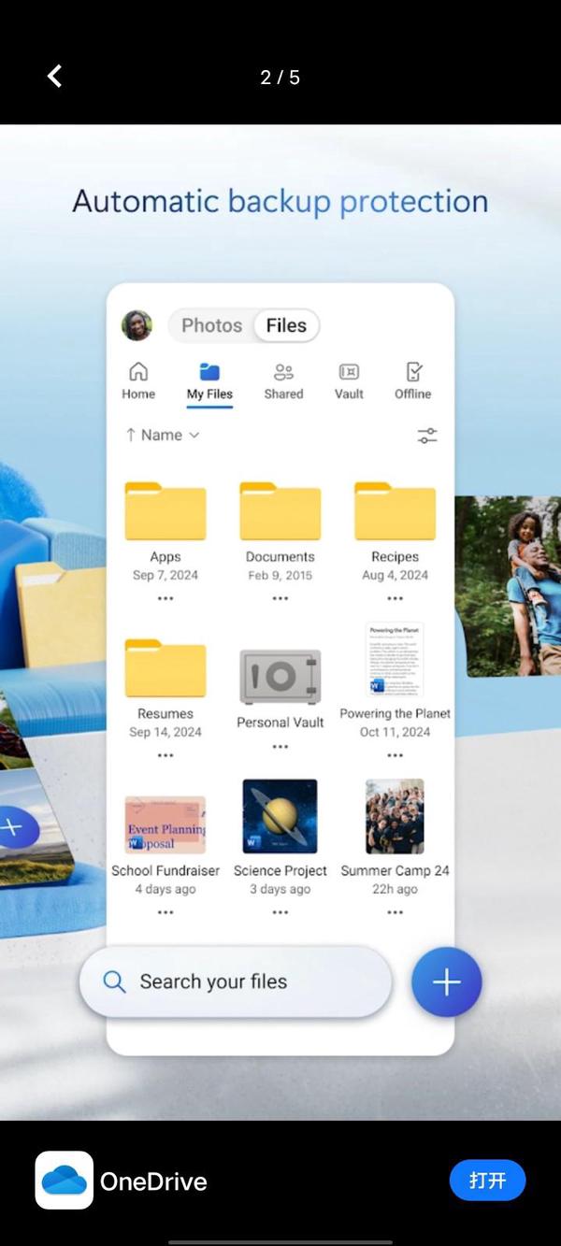
Task: Open more options for Personal Vault
Action: tap(280, 747)
